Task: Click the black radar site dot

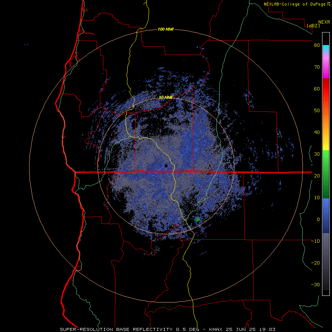Action: [166, 166]
